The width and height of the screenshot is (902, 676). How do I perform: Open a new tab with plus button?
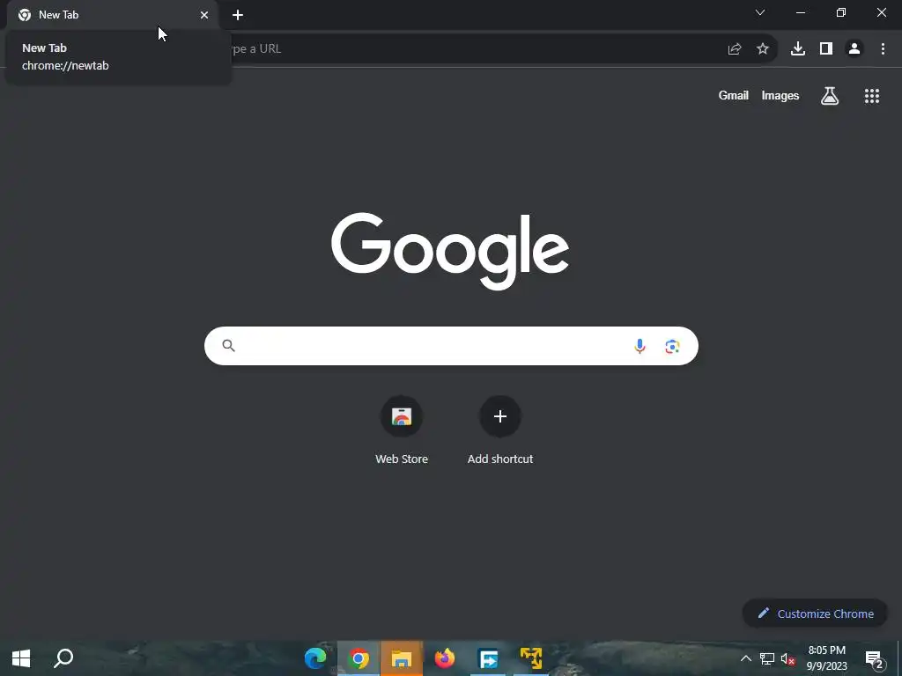pyautogui.click(x=238, y=15)
